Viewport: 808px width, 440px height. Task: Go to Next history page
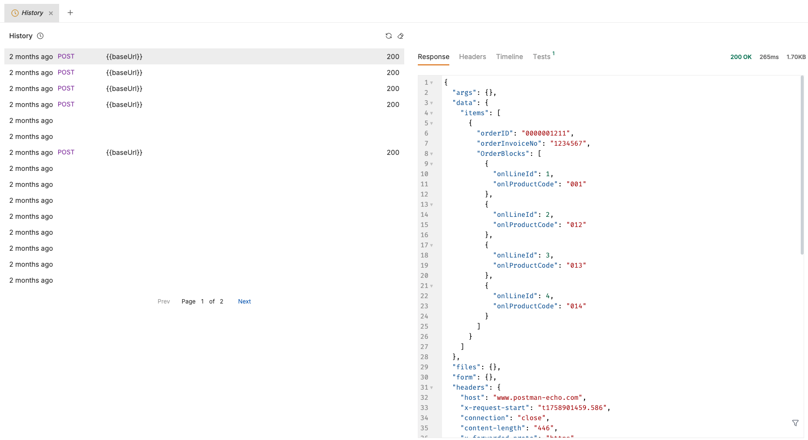pyautogui.click(x=244, y=301)
